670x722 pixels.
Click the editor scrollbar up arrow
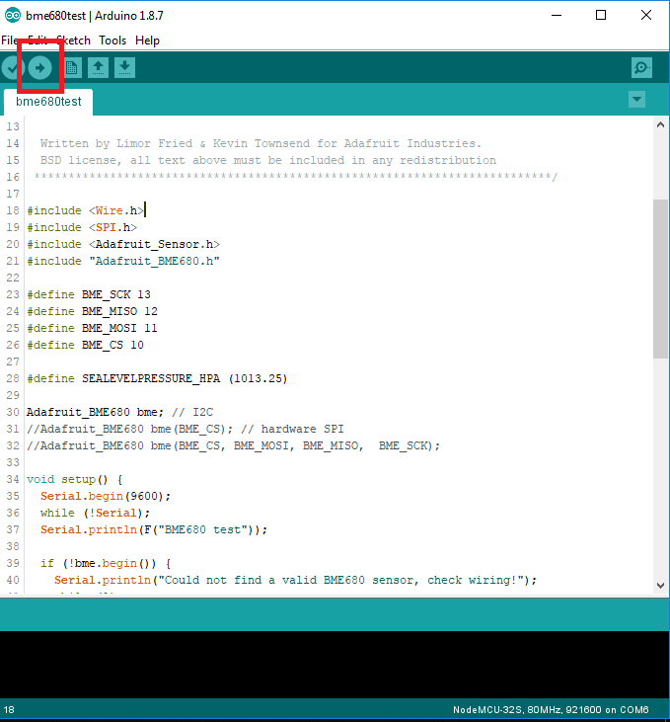click(x=660, y=124)
